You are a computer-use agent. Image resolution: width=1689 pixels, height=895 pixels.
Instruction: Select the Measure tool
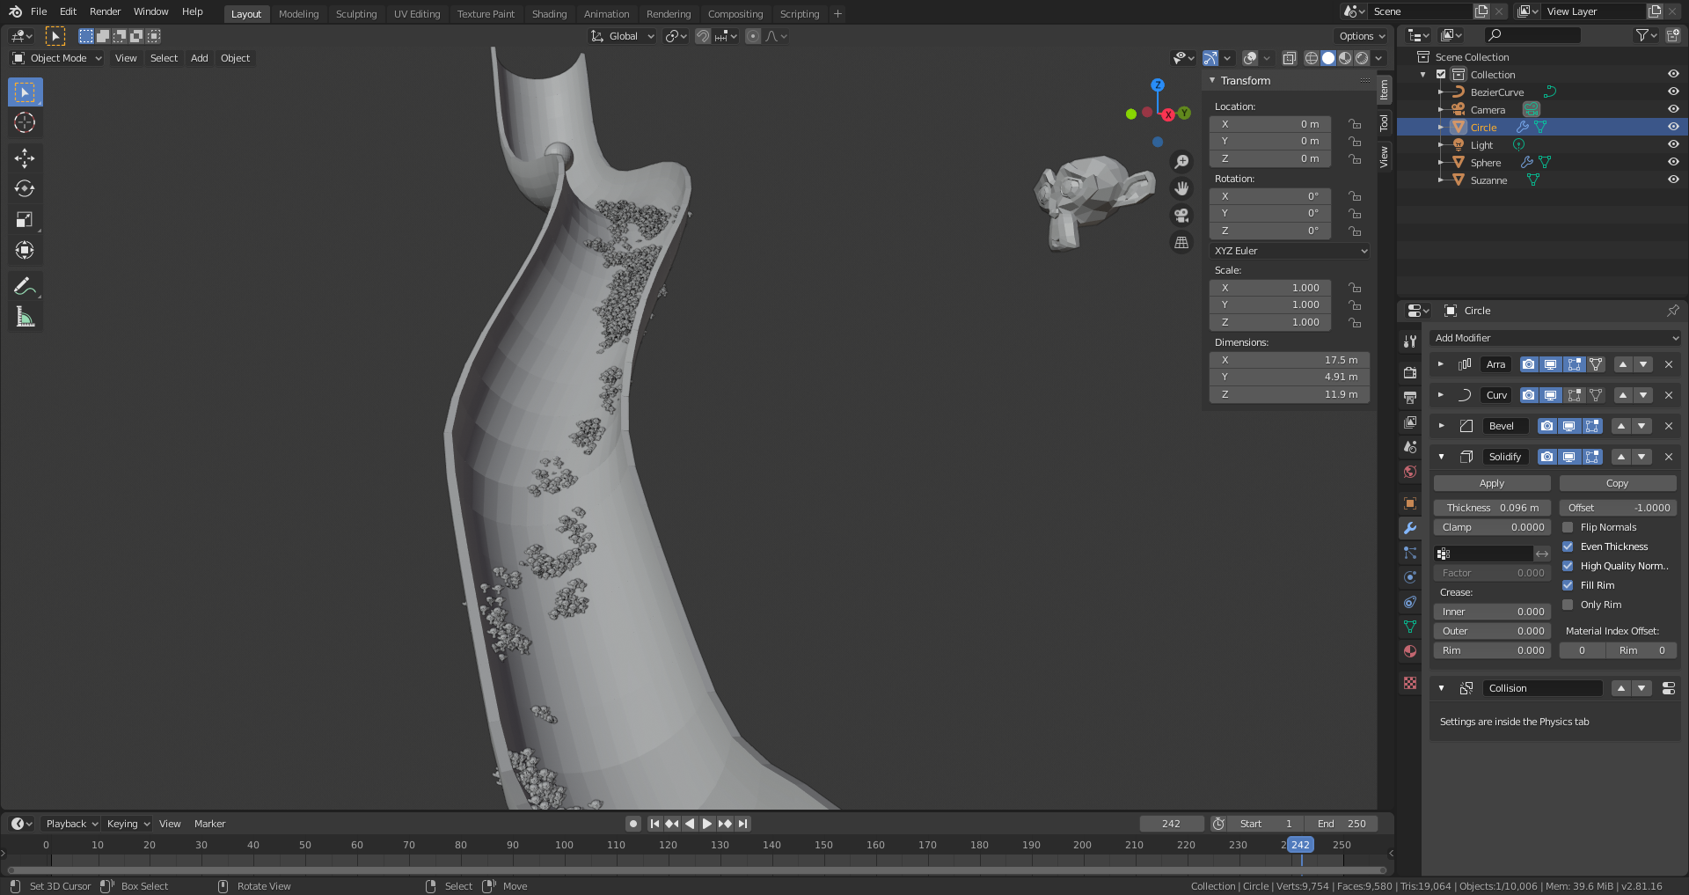[25, 317]
